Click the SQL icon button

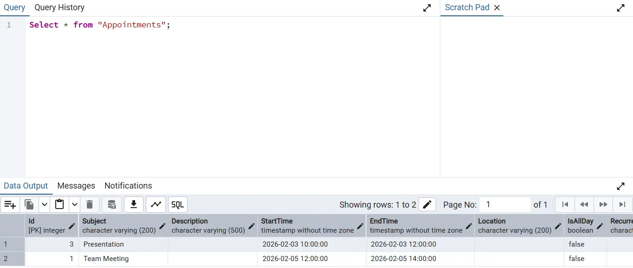[178, 204]
